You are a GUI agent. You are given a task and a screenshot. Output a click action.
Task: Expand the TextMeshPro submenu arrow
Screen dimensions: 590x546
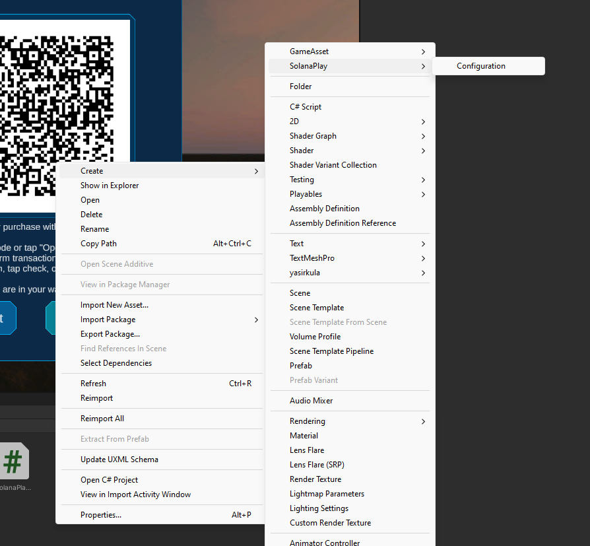point(423,258)
